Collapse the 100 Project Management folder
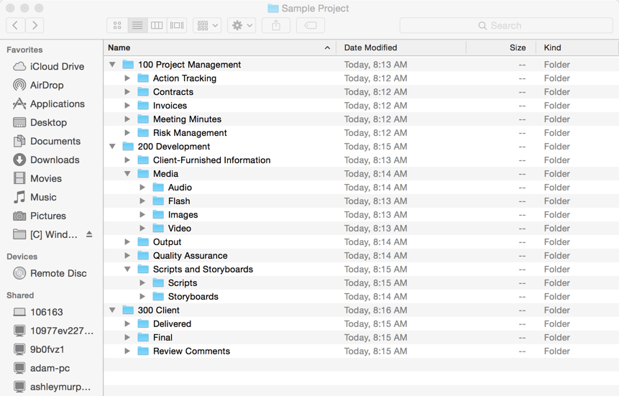Viewport: 619px width, 396px height. click(112, 65)
